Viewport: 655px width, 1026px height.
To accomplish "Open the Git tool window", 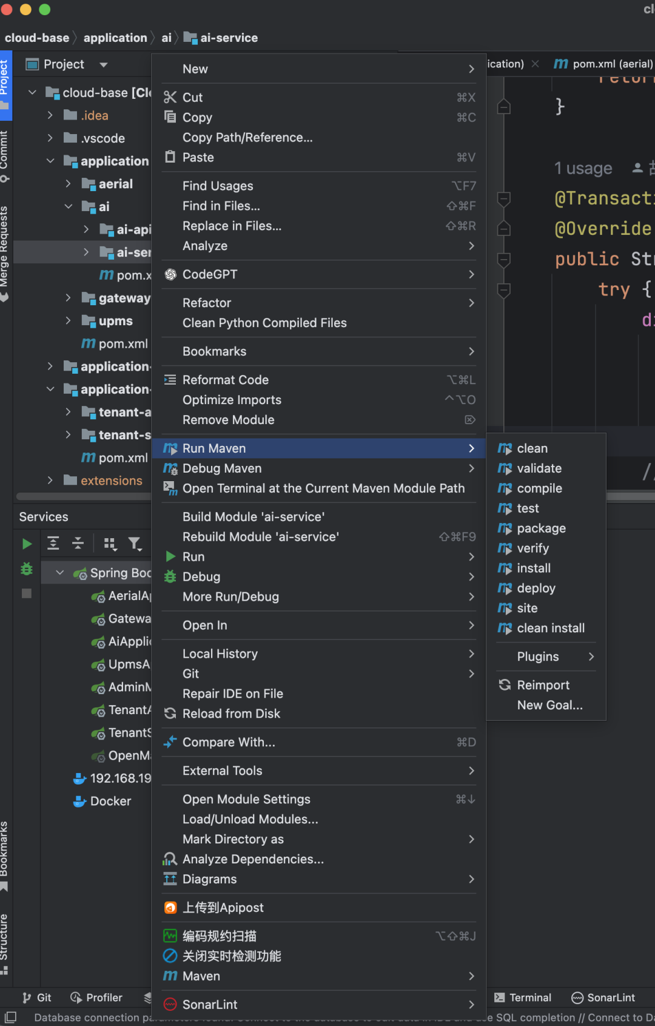I will [x=37, y=997].
